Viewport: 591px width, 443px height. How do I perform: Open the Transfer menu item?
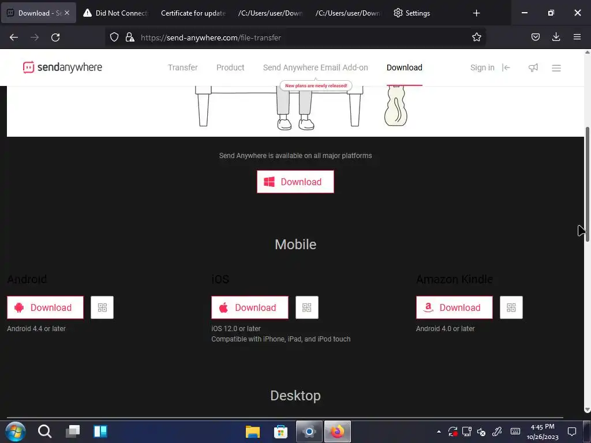pyautogui.click(x=183, y=68)
